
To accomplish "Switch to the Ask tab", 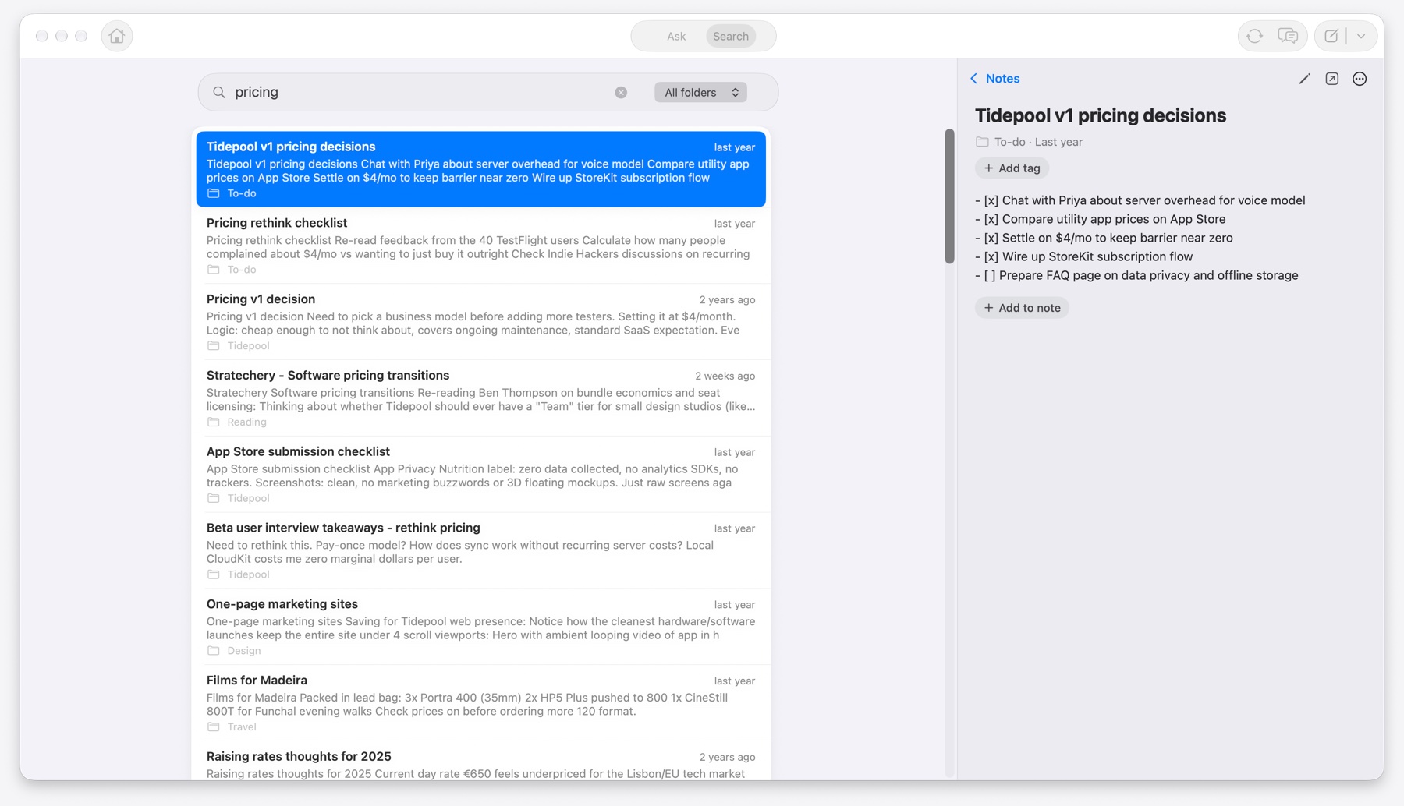I will (x=676, y=36).
